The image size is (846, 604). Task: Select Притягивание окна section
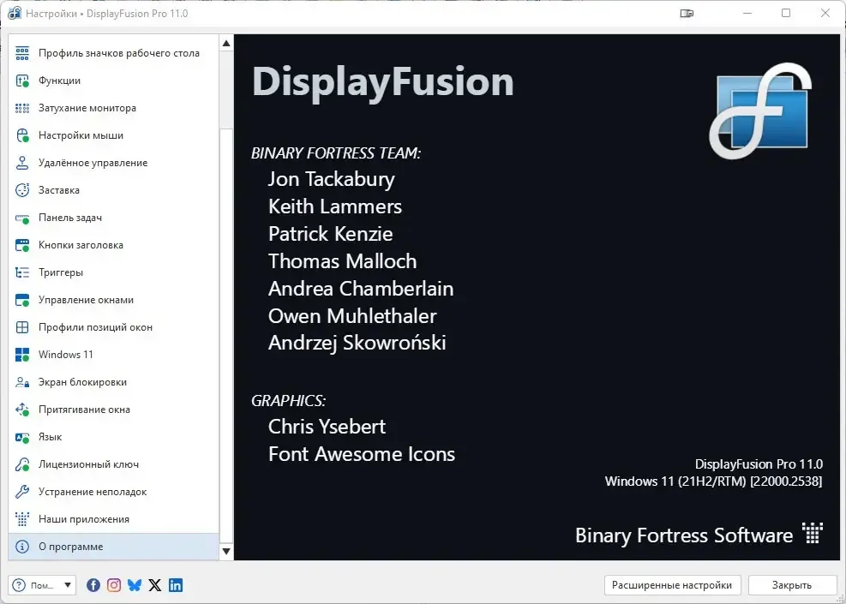113,410
